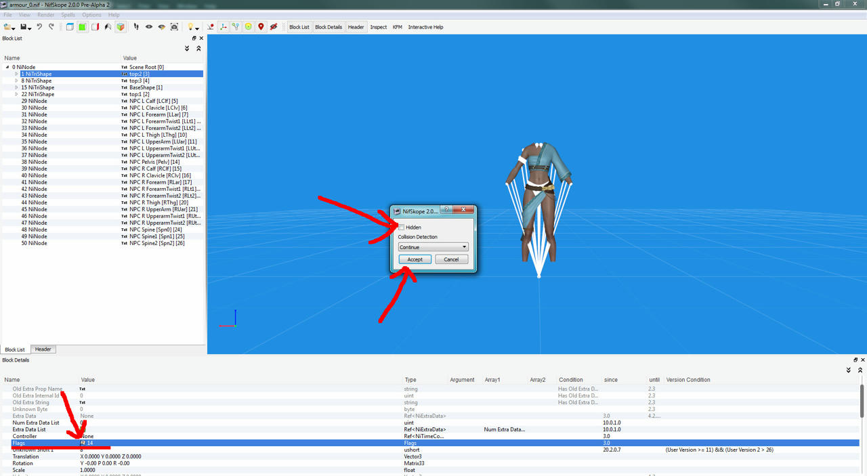Select the 38 NiNode NPC Pelvis row

(x=103, y=162)
